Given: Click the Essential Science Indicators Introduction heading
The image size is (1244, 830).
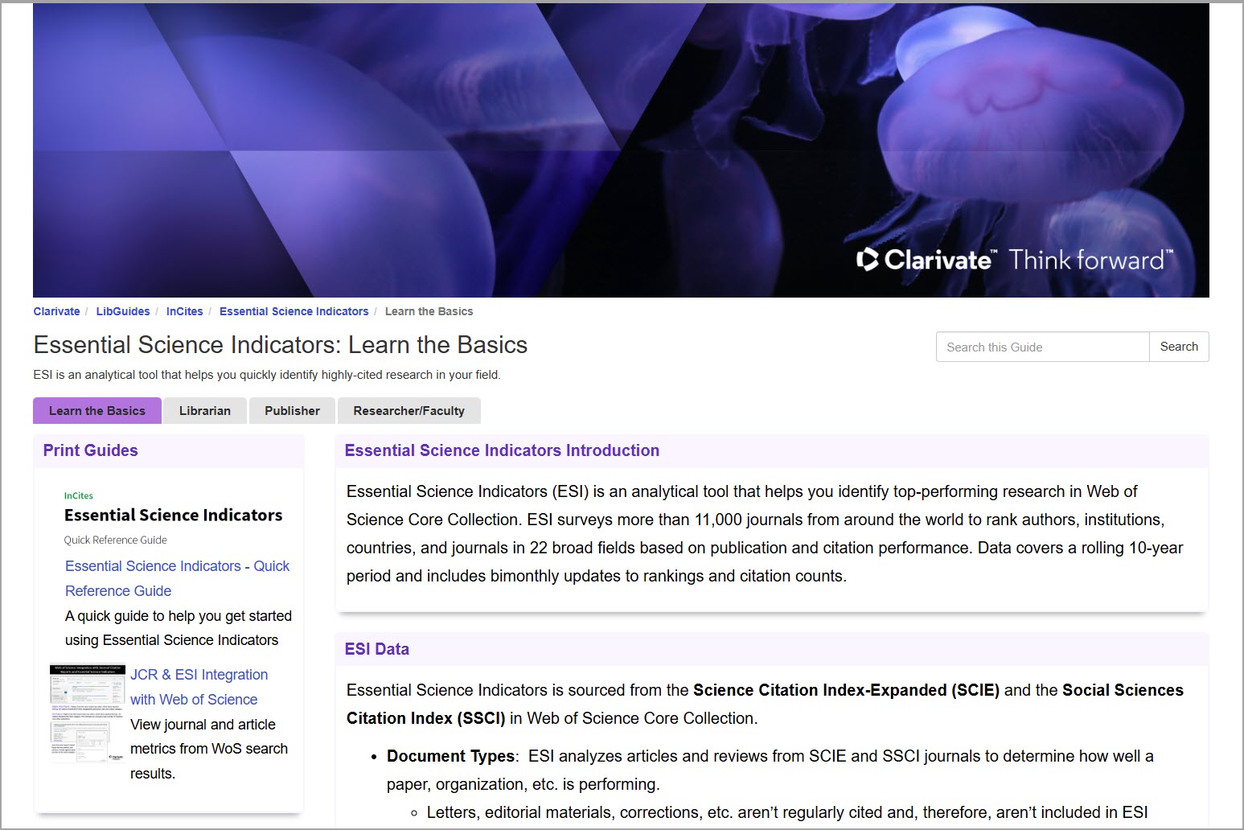Looking at the screenshot, I should tap(502, 450).
